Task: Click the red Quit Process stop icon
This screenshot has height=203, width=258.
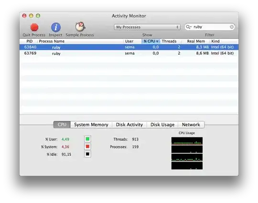Action: coord(34,27)
